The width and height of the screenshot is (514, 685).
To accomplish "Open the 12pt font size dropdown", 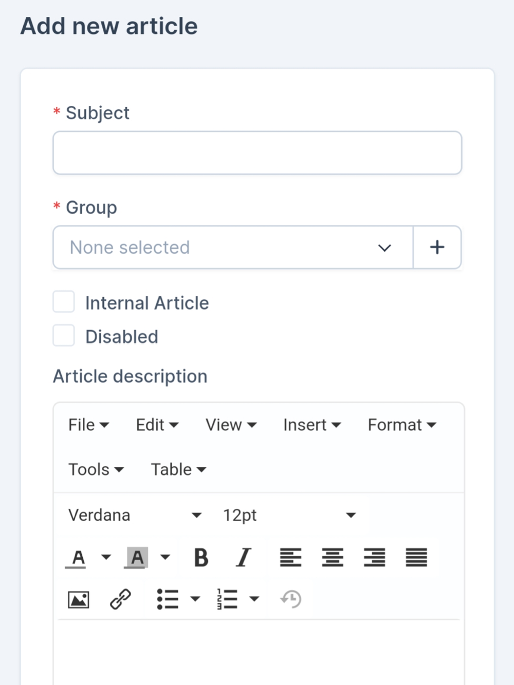I will [289, 515].
